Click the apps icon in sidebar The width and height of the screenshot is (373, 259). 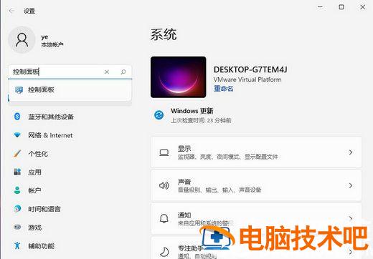(17, 172)
